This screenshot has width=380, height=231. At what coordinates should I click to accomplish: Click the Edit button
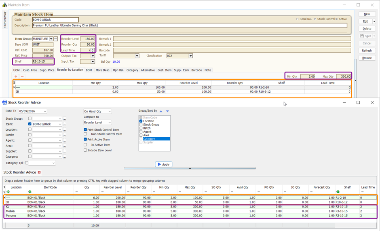point(365,21)
